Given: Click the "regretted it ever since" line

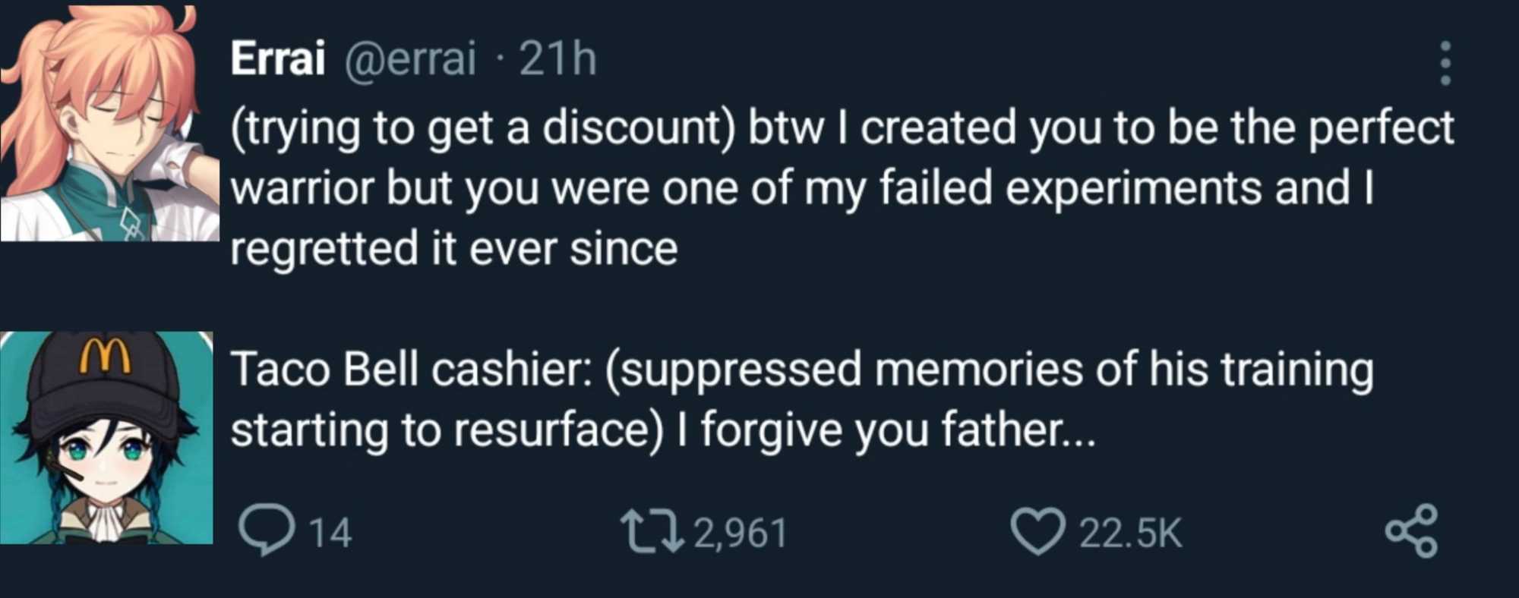Looking at the screenshot, I should [x=453, y=249].
